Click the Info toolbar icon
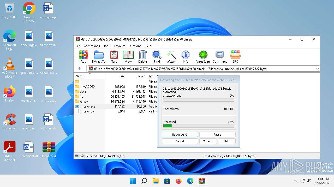The image size is (334, 187). [x=186, y=57]
